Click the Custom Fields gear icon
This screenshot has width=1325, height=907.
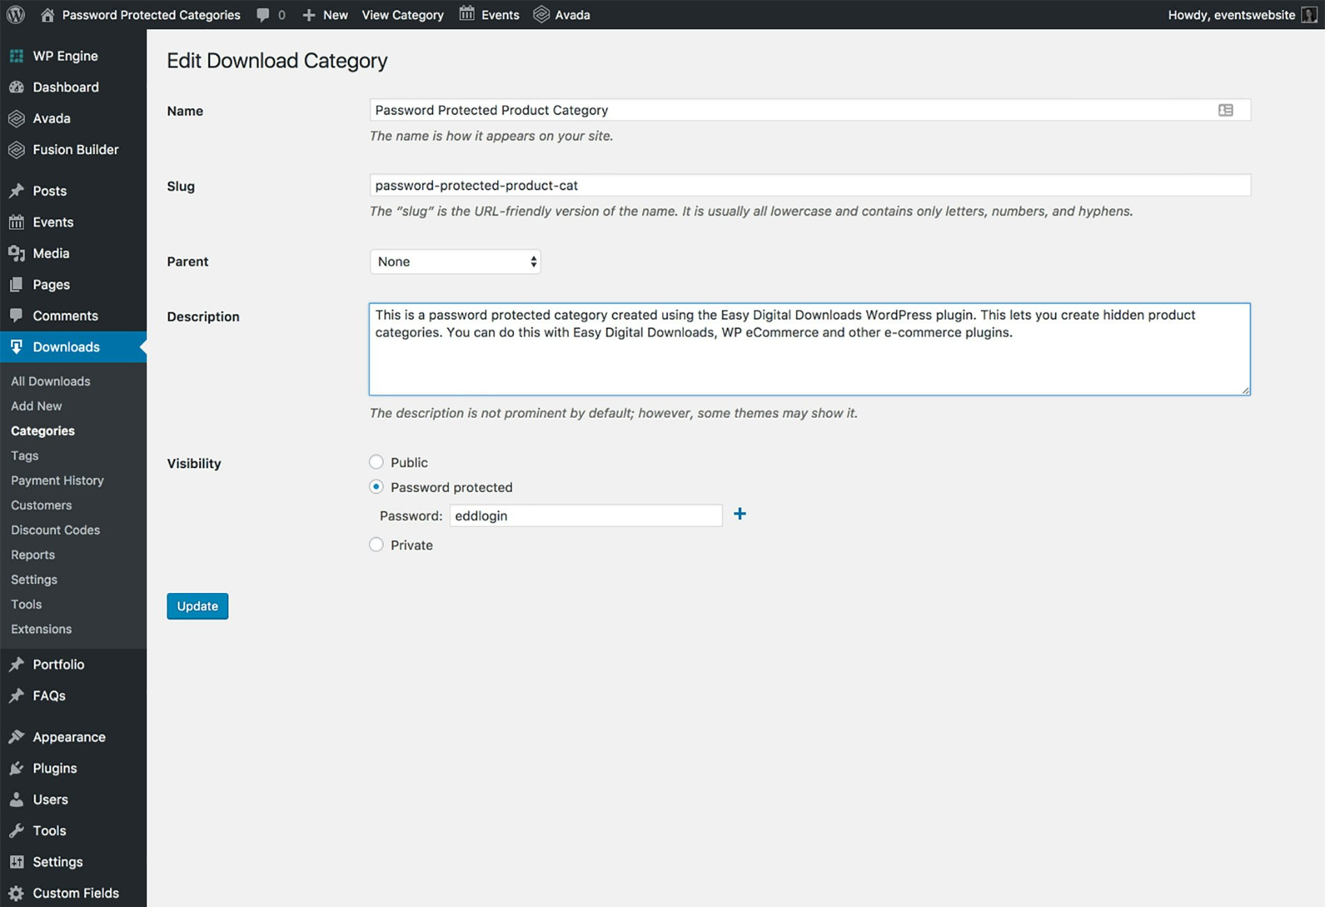(17, 893)
